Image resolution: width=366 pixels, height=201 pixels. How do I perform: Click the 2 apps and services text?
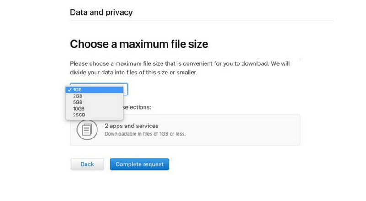coord(131,126)
